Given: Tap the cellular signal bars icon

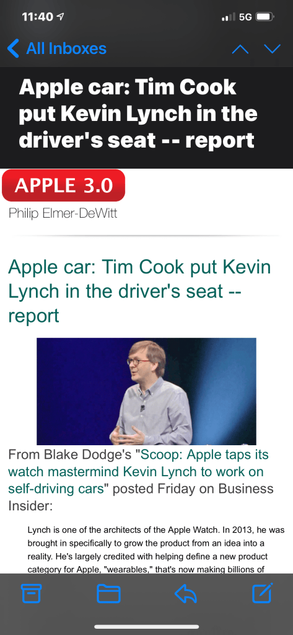Looking at the screenshot, I should pos(229,17).
